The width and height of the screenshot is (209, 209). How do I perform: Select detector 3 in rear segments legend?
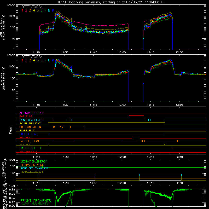pos(30,60)
